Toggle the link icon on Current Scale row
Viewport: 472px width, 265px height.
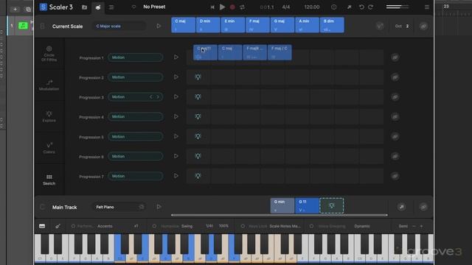[x=423, y=26]
